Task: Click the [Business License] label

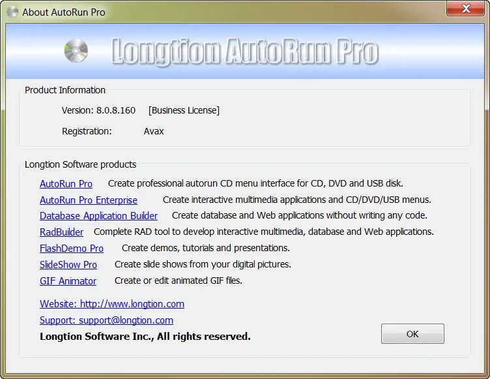Action: [184, 110]
